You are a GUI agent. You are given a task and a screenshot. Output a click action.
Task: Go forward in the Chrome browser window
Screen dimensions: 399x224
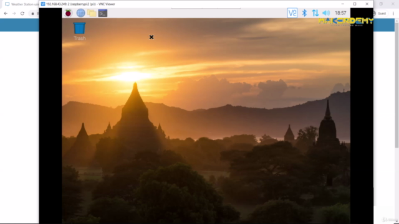(x=14, y=14)
